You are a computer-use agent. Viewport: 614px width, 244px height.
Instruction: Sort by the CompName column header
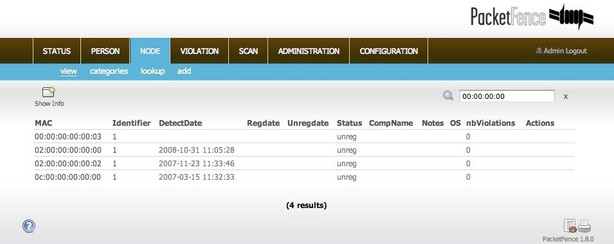click(x=391, y=123)
